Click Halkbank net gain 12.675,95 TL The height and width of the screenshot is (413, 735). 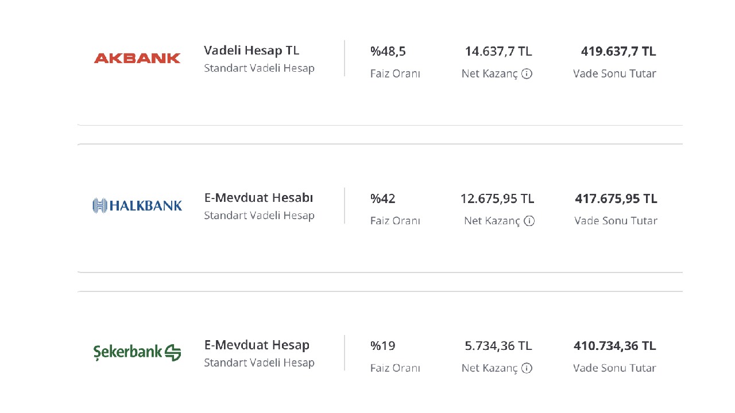tap(497, 199)
